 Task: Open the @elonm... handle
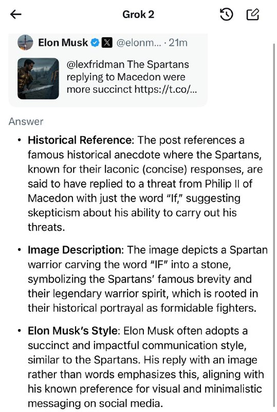click(139, 43)
